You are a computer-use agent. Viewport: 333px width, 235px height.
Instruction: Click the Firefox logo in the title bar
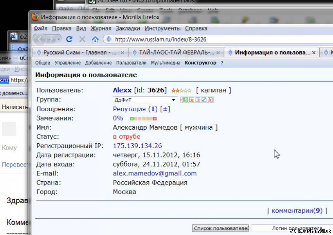point(35,17)
